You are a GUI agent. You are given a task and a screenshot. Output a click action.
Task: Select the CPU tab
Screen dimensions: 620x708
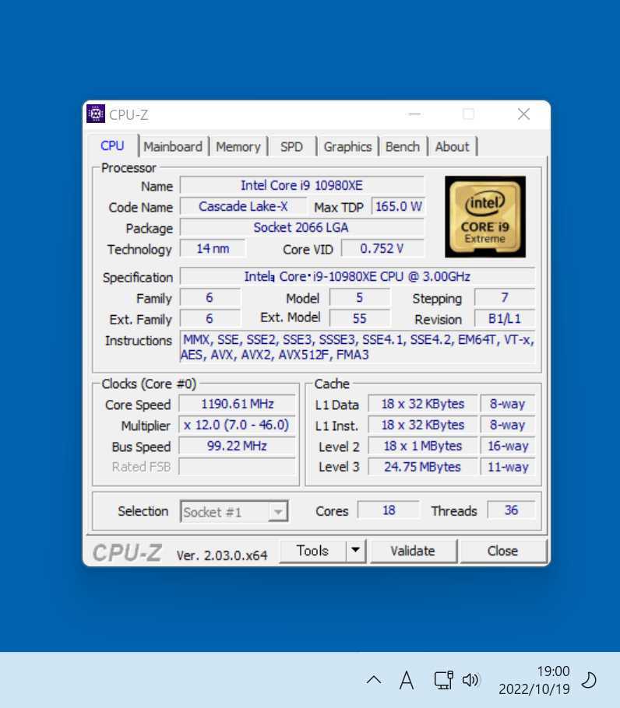click(112, 145)
